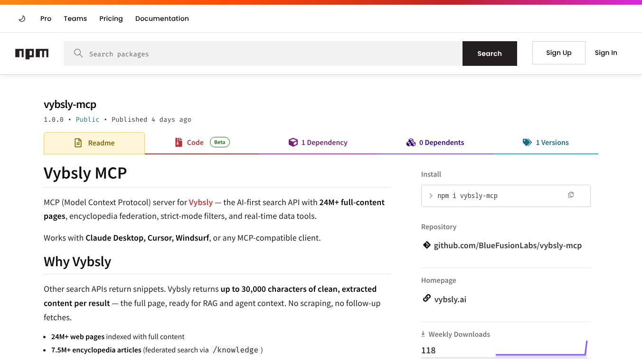Viewport: 642px width, 360px height.
Task: Click the version number 1.0.0
Action: tap(54, 119)
